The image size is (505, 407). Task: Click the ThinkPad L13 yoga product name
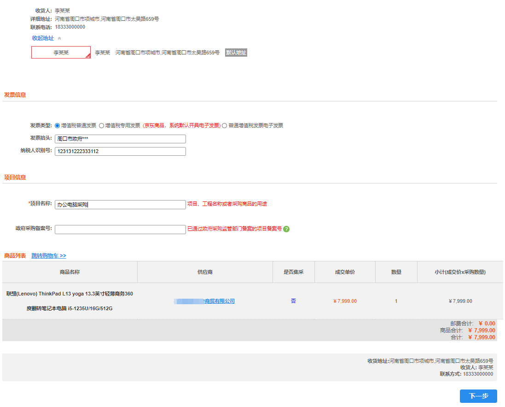pyautogui.click(x=70, y=301)
